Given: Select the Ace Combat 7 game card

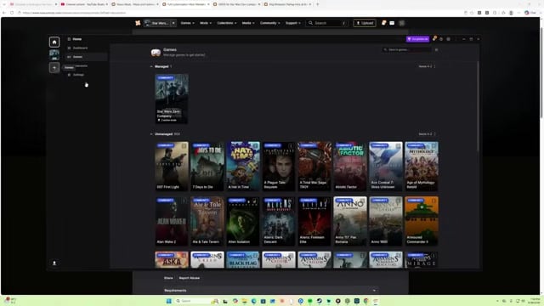Looking at the screenshot, I should tap(386, 167).
